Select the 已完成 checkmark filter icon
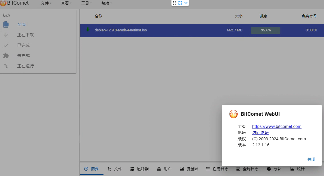 [x=6, y=45]
